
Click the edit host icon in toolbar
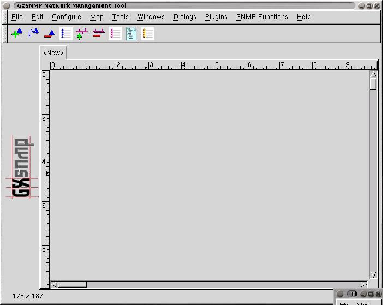[33, 34]
